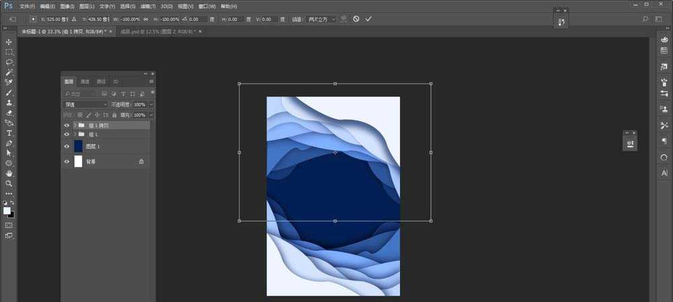Select the Lasso tool
Viewport: 673px width, 302px height.
point(9,62)
